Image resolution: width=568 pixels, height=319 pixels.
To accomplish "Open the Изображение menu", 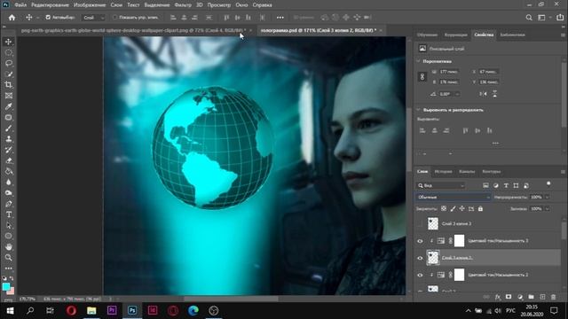I will click(x=90, y=5).
